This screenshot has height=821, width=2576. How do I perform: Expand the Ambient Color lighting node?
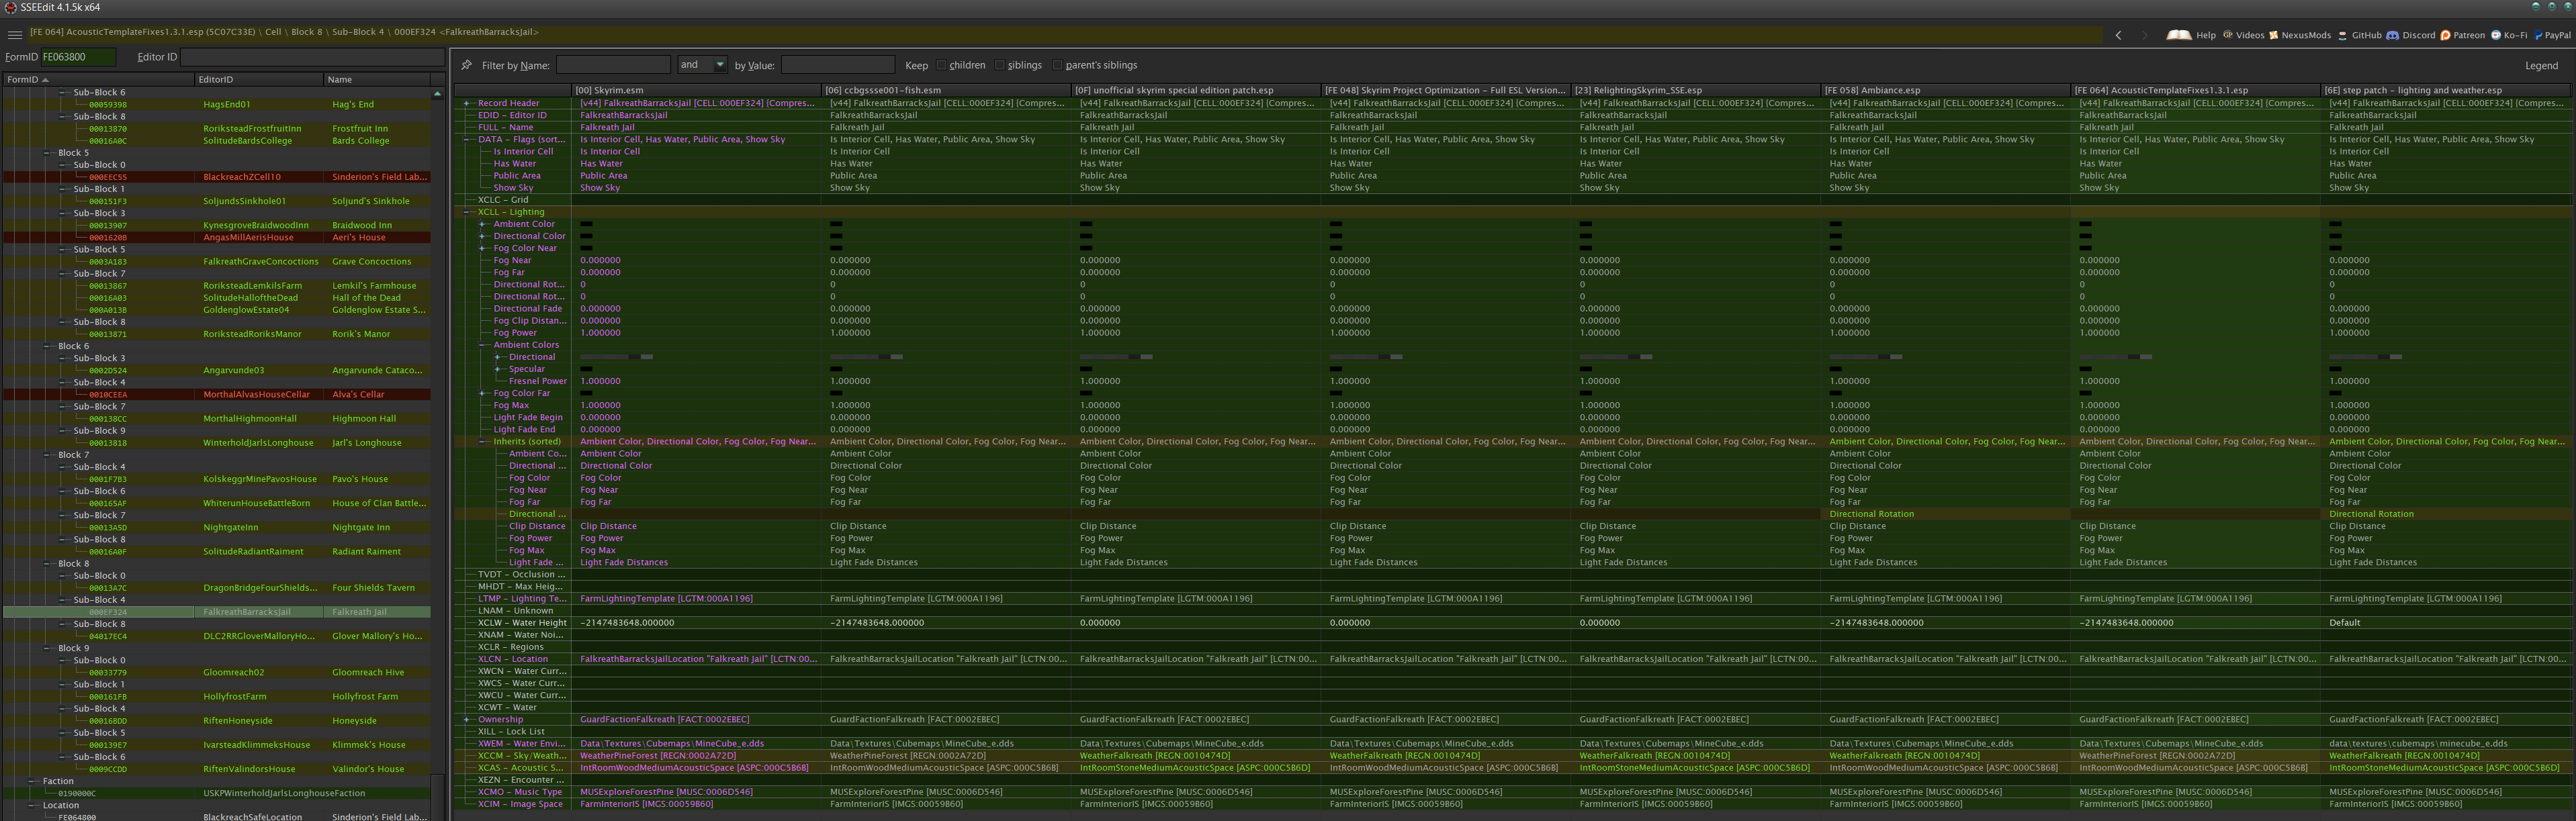[482, 224]
